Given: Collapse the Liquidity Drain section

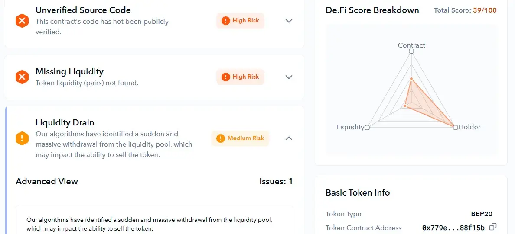Looking at the screenshot, I should coord(289,138).
